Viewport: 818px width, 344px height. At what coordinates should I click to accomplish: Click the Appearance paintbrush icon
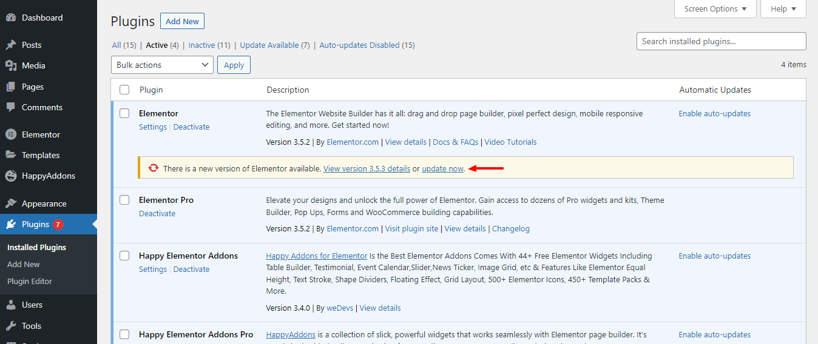point(11,203)
